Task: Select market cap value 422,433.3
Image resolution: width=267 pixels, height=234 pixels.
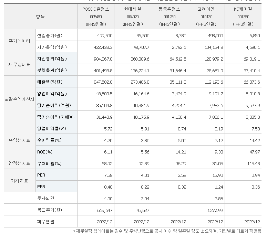Action: pyautogui.click(x=103, y=47)
